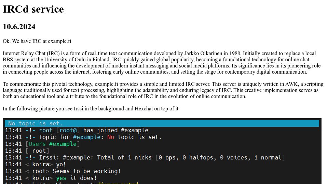
Task: Click the date heading "10.6.2024"
Action: 19,27
